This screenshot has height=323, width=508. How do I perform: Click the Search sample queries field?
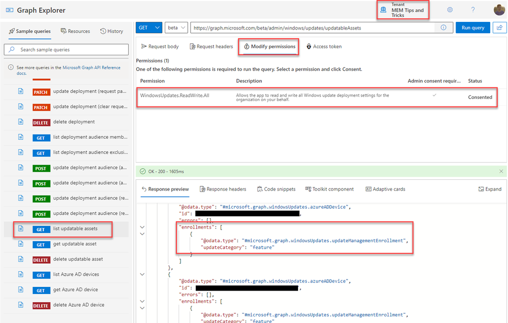click(x=67, y=50)
